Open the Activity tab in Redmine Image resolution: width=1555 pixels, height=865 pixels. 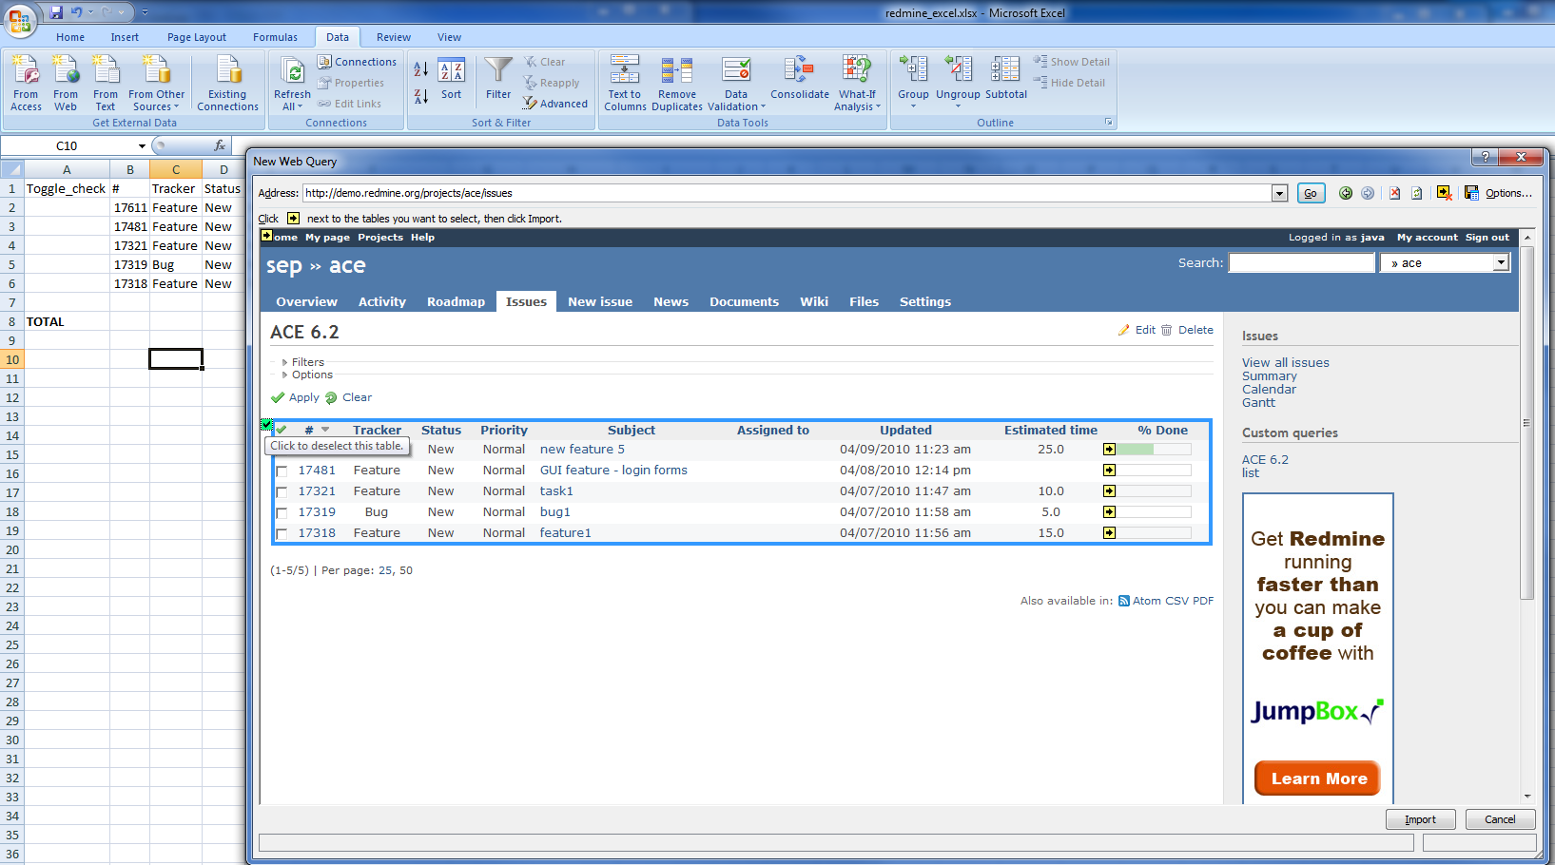click(x=382, y=301)
